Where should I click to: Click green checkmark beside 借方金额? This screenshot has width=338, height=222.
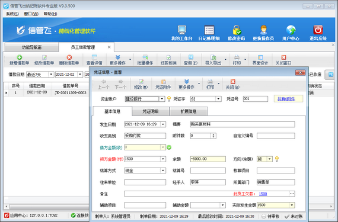coord(169,147)
